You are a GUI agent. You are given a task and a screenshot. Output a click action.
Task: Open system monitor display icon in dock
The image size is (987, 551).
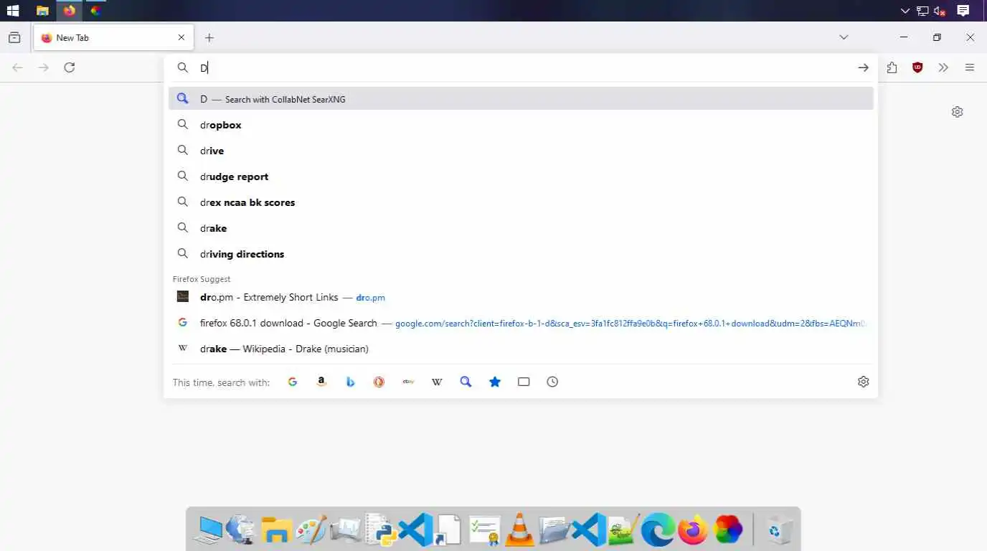pyautogui.click(x=346, y=530)
